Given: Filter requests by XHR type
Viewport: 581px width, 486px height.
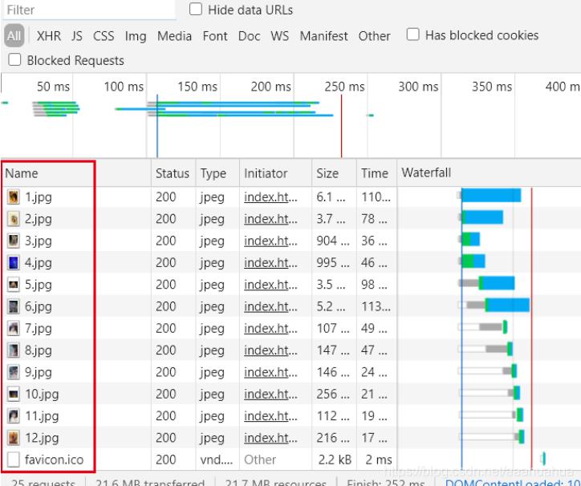Looking at the screenshot, I should coord(48,36).
